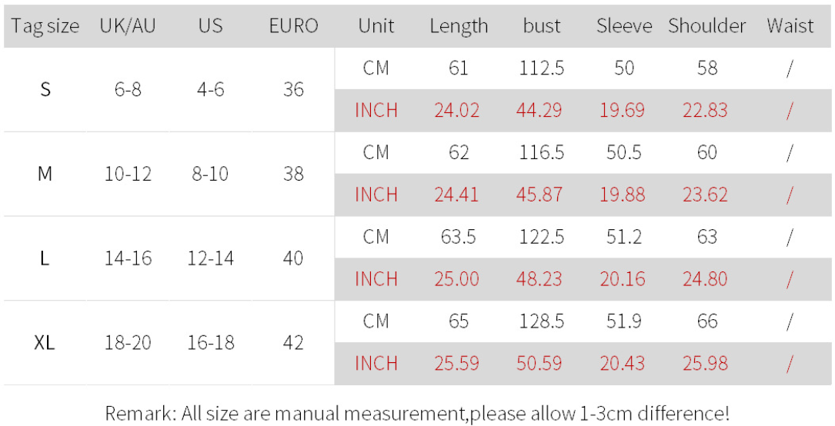This screenshot has height=426, width=835.
Task: Select the UK/AU column header
Action: pos(128,26)
